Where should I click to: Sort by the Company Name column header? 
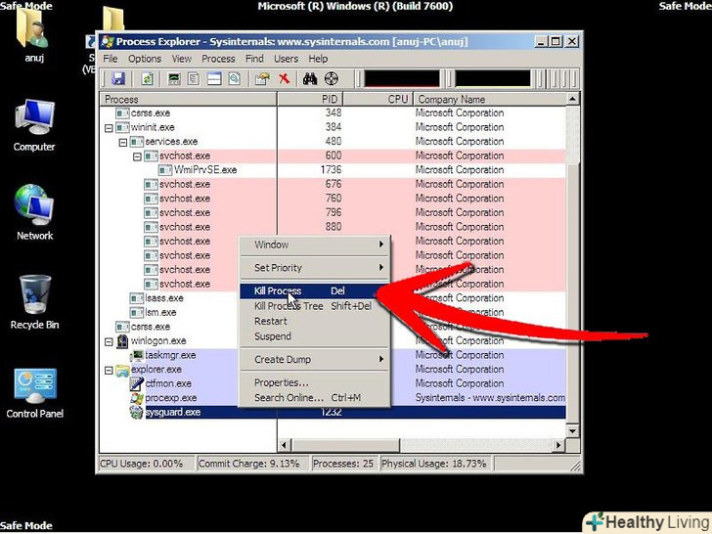pos(489,100)
